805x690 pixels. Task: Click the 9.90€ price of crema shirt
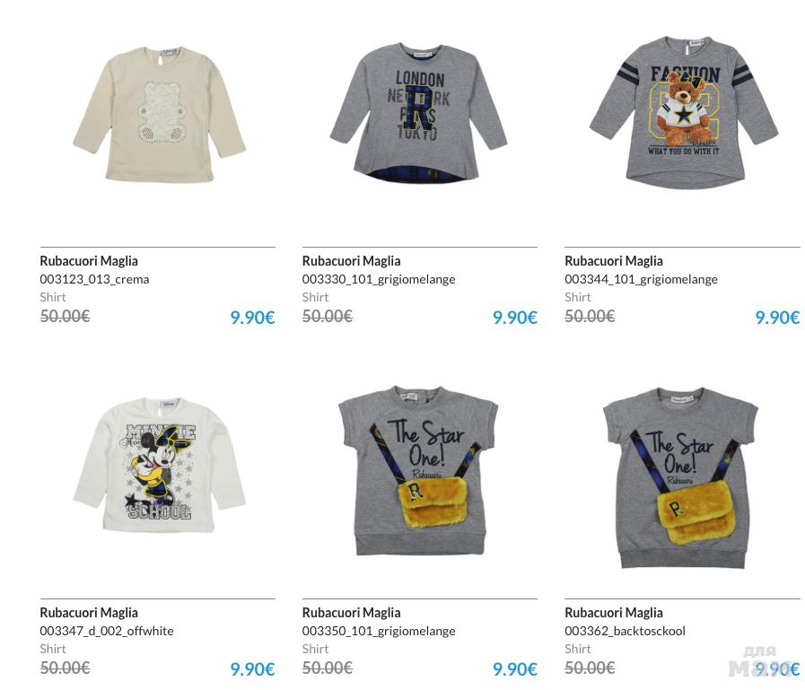(252, 318)
